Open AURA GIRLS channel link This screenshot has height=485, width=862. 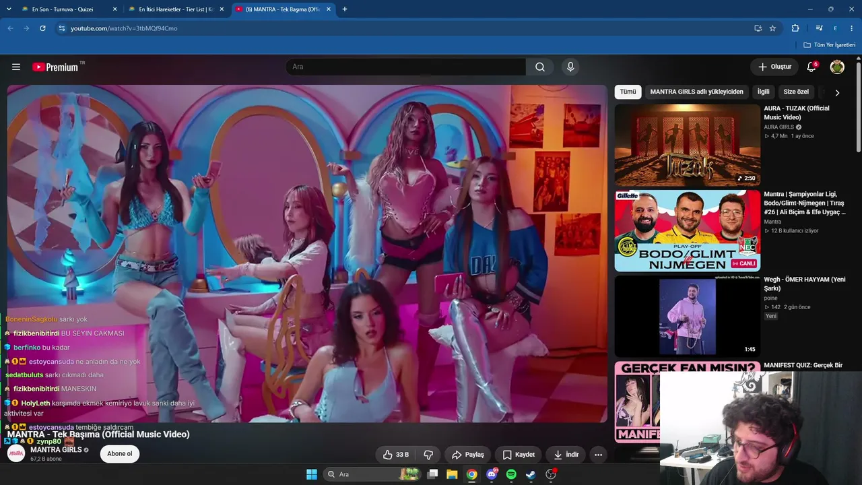(778, 127)
